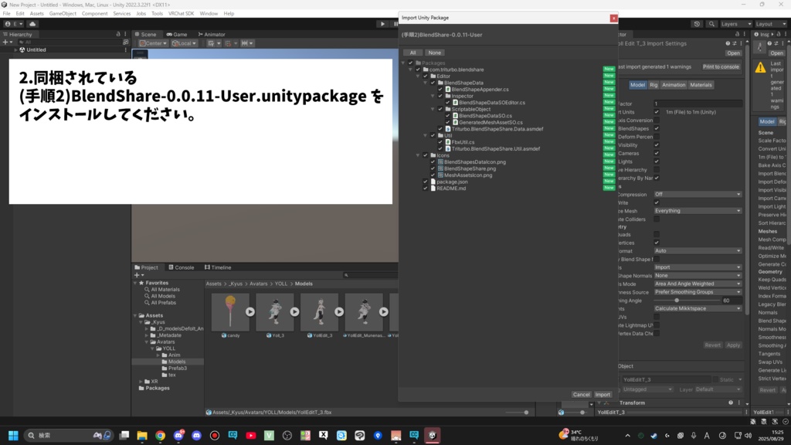
Task: Open the Mesh Compression Off dropdown
Action: (698, 194)
